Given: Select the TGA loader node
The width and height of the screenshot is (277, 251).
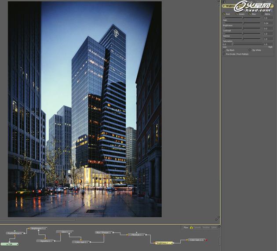Looking at the screenshot, I should pyautogui.click(x=9, y=244).
